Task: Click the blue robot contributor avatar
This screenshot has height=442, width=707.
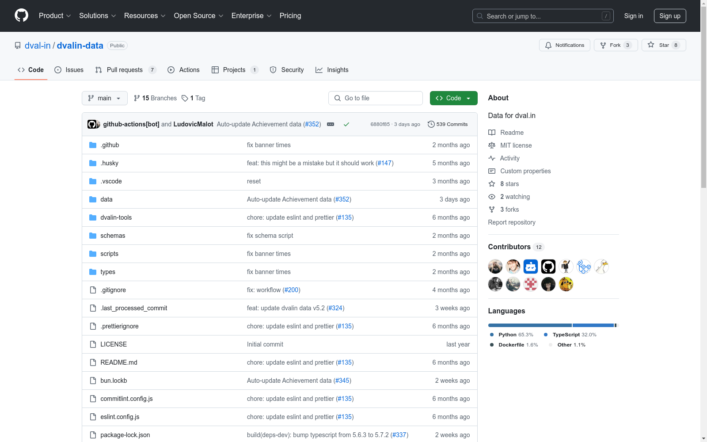Action: [x=531, y=267]
